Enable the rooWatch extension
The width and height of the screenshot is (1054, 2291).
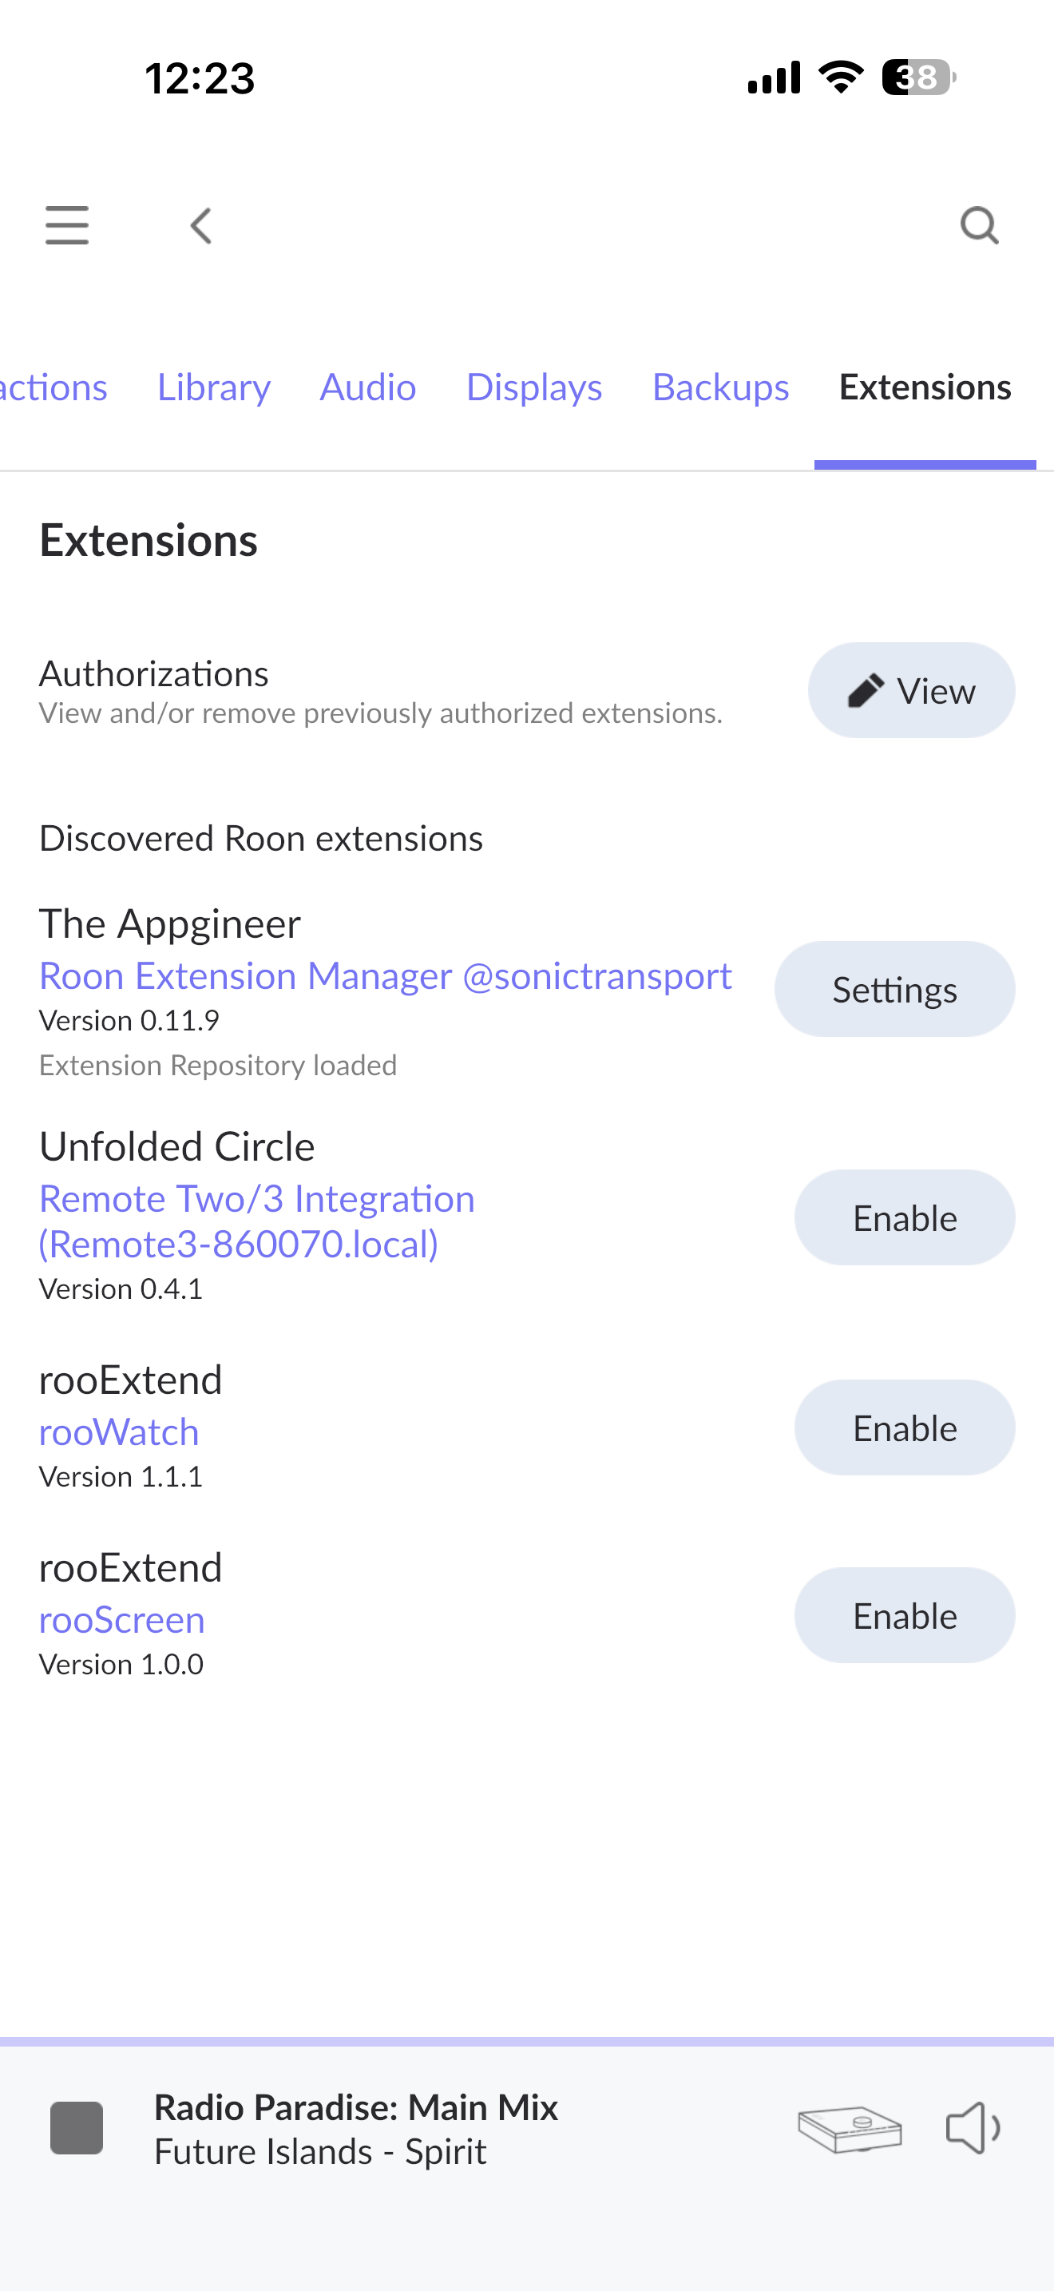[905, 1427]
